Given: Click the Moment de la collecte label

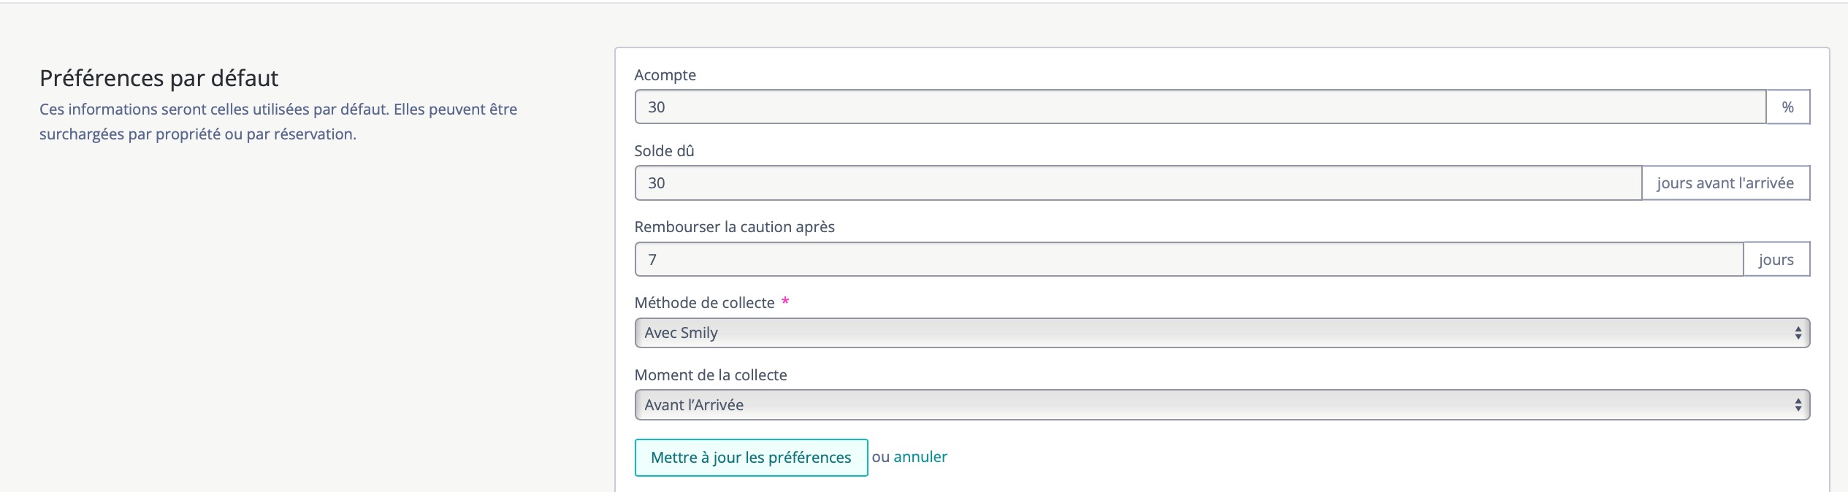Looking at the screenshot, I should point(711,375).
